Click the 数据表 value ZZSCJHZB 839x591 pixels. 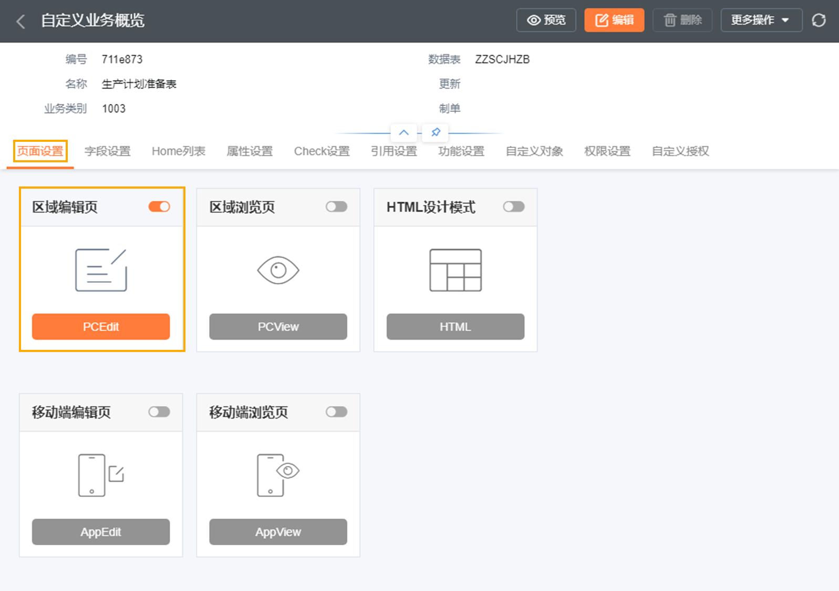[502, 59]
